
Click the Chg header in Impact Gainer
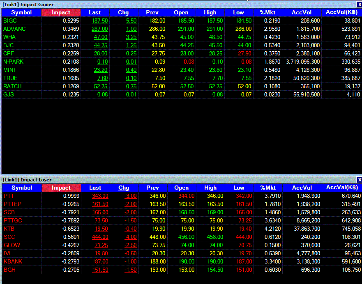point(123,12)
